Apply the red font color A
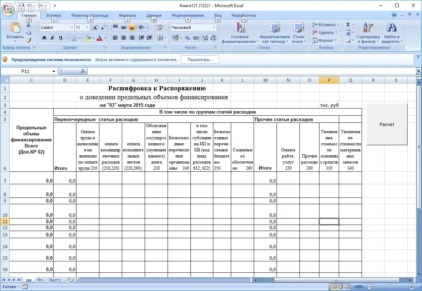 pyautogui.click(x=99, y=38)
